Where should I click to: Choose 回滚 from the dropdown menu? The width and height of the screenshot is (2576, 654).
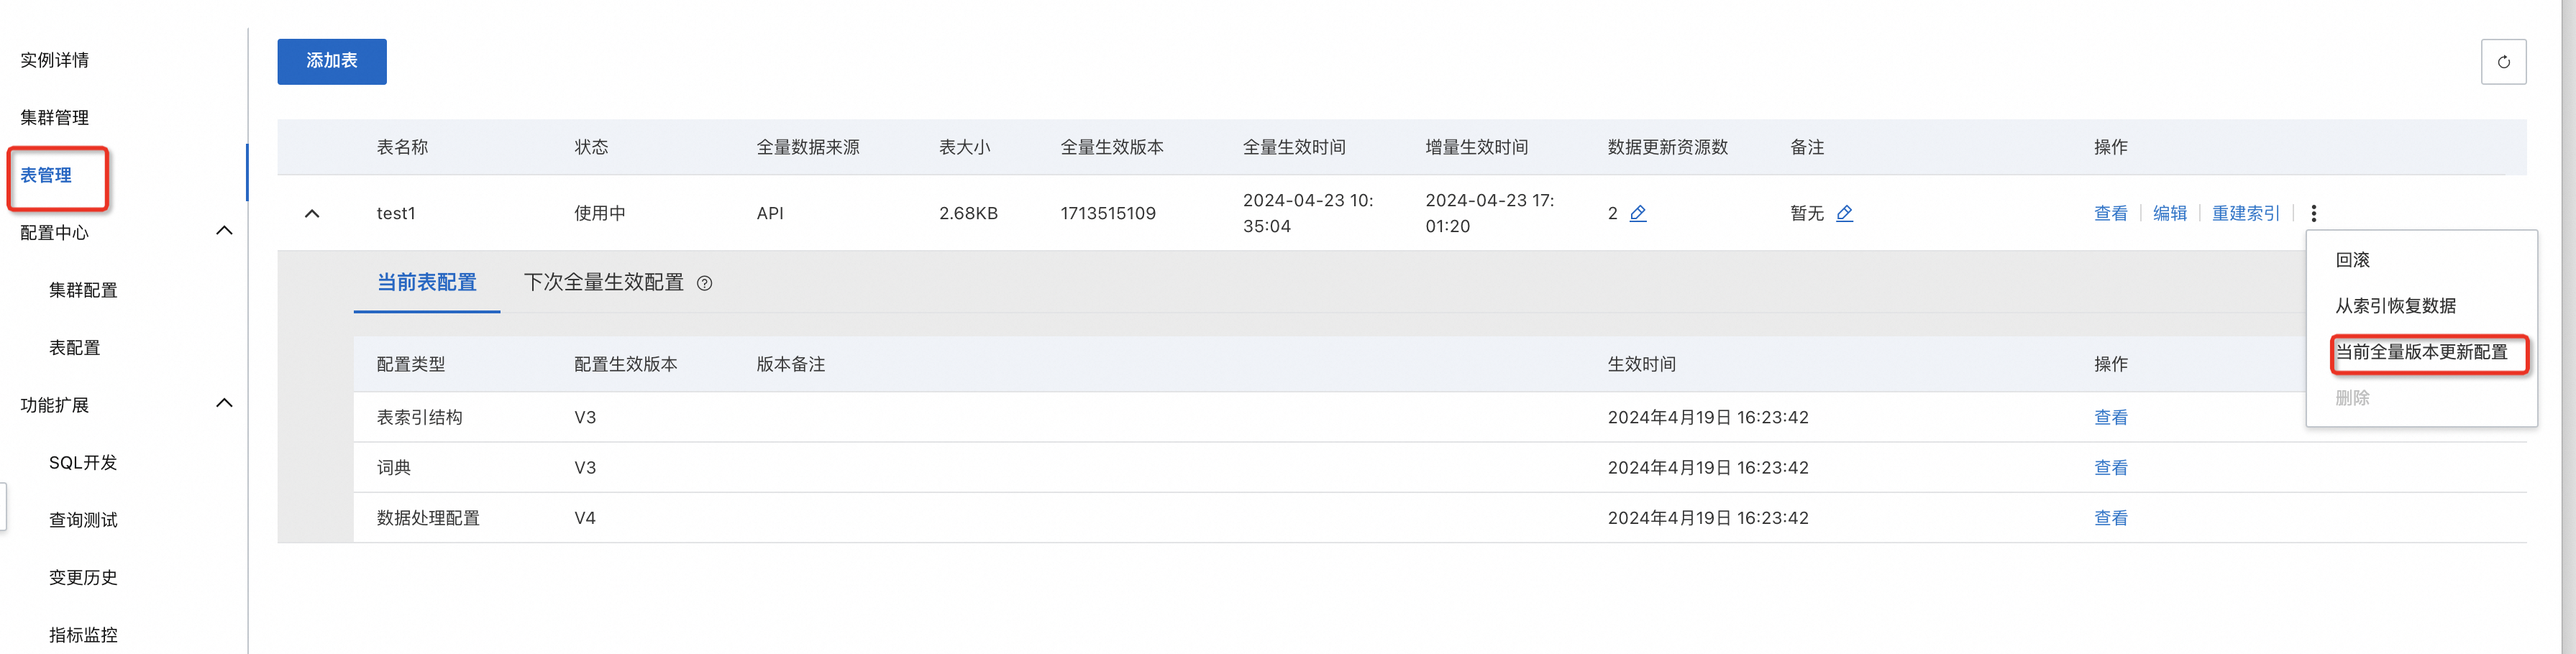click(x=2352, y=260)
